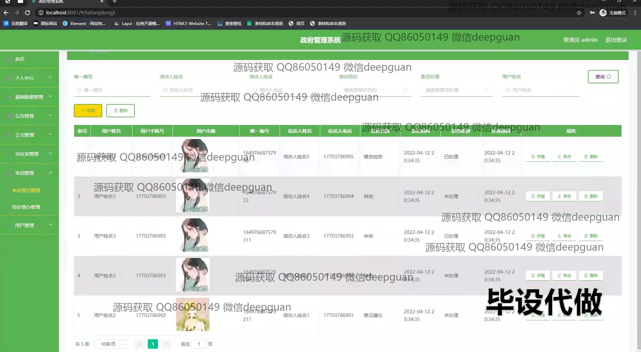Open the 10条/页 page size dropdown
641x352 pixels.
coord(111,344)
